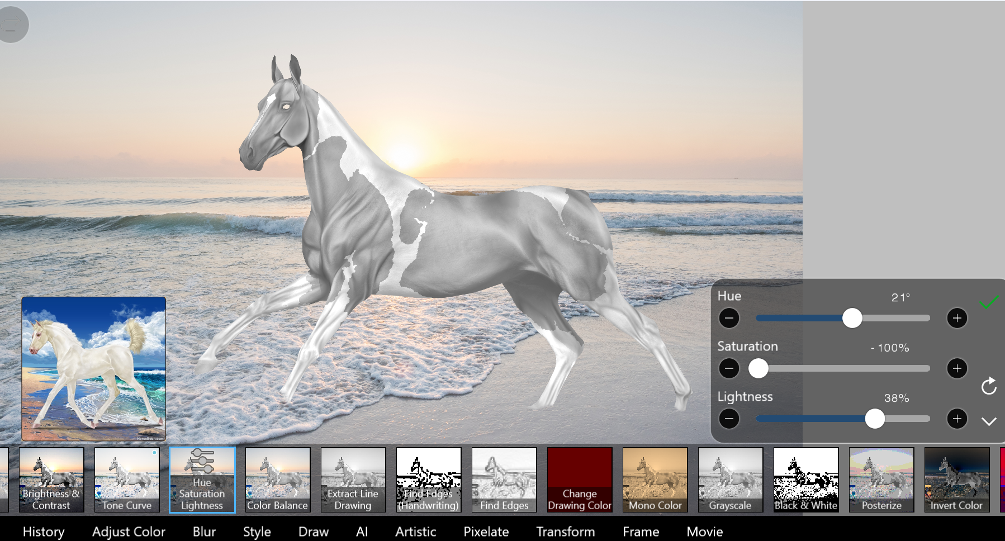Increase Hue with the plus button
Viewport: 1005px width, 541px height.
click(x=957, y=319)
